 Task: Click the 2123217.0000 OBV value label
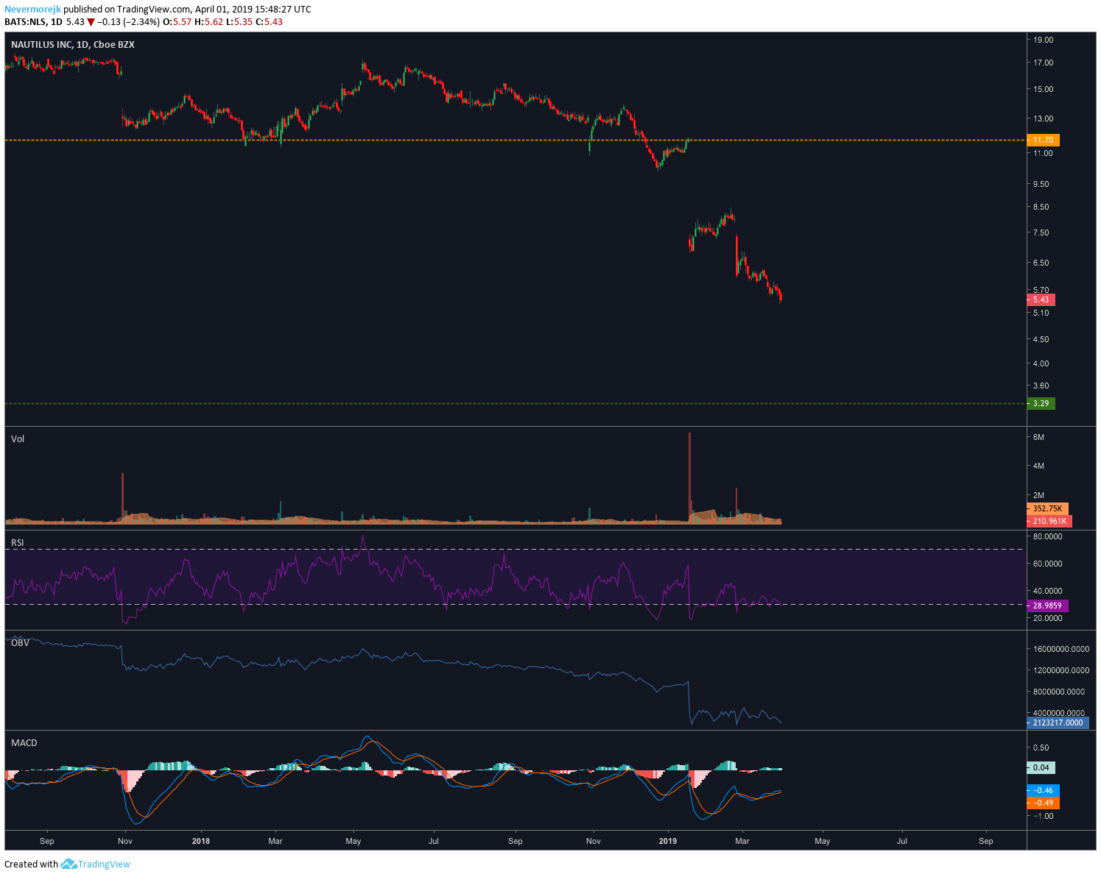click(1058, 722)
